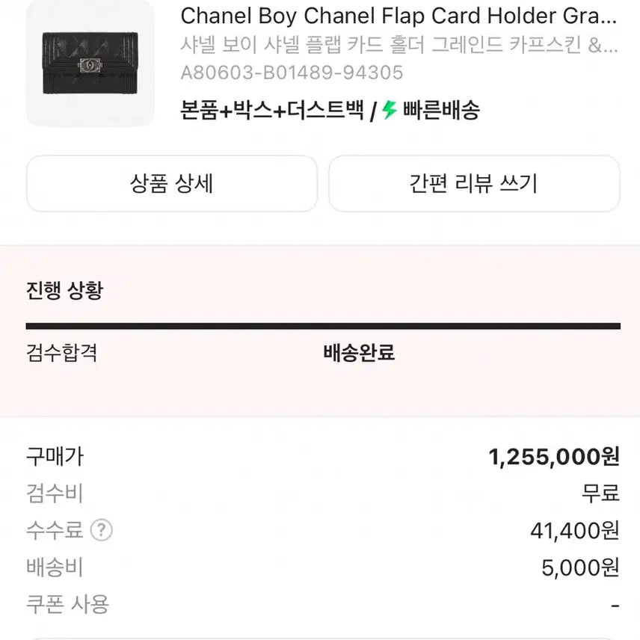Open the 상품 상세 button
This screenshot has height=640, width=640.
pyautogui.click(x=172, y=183)
